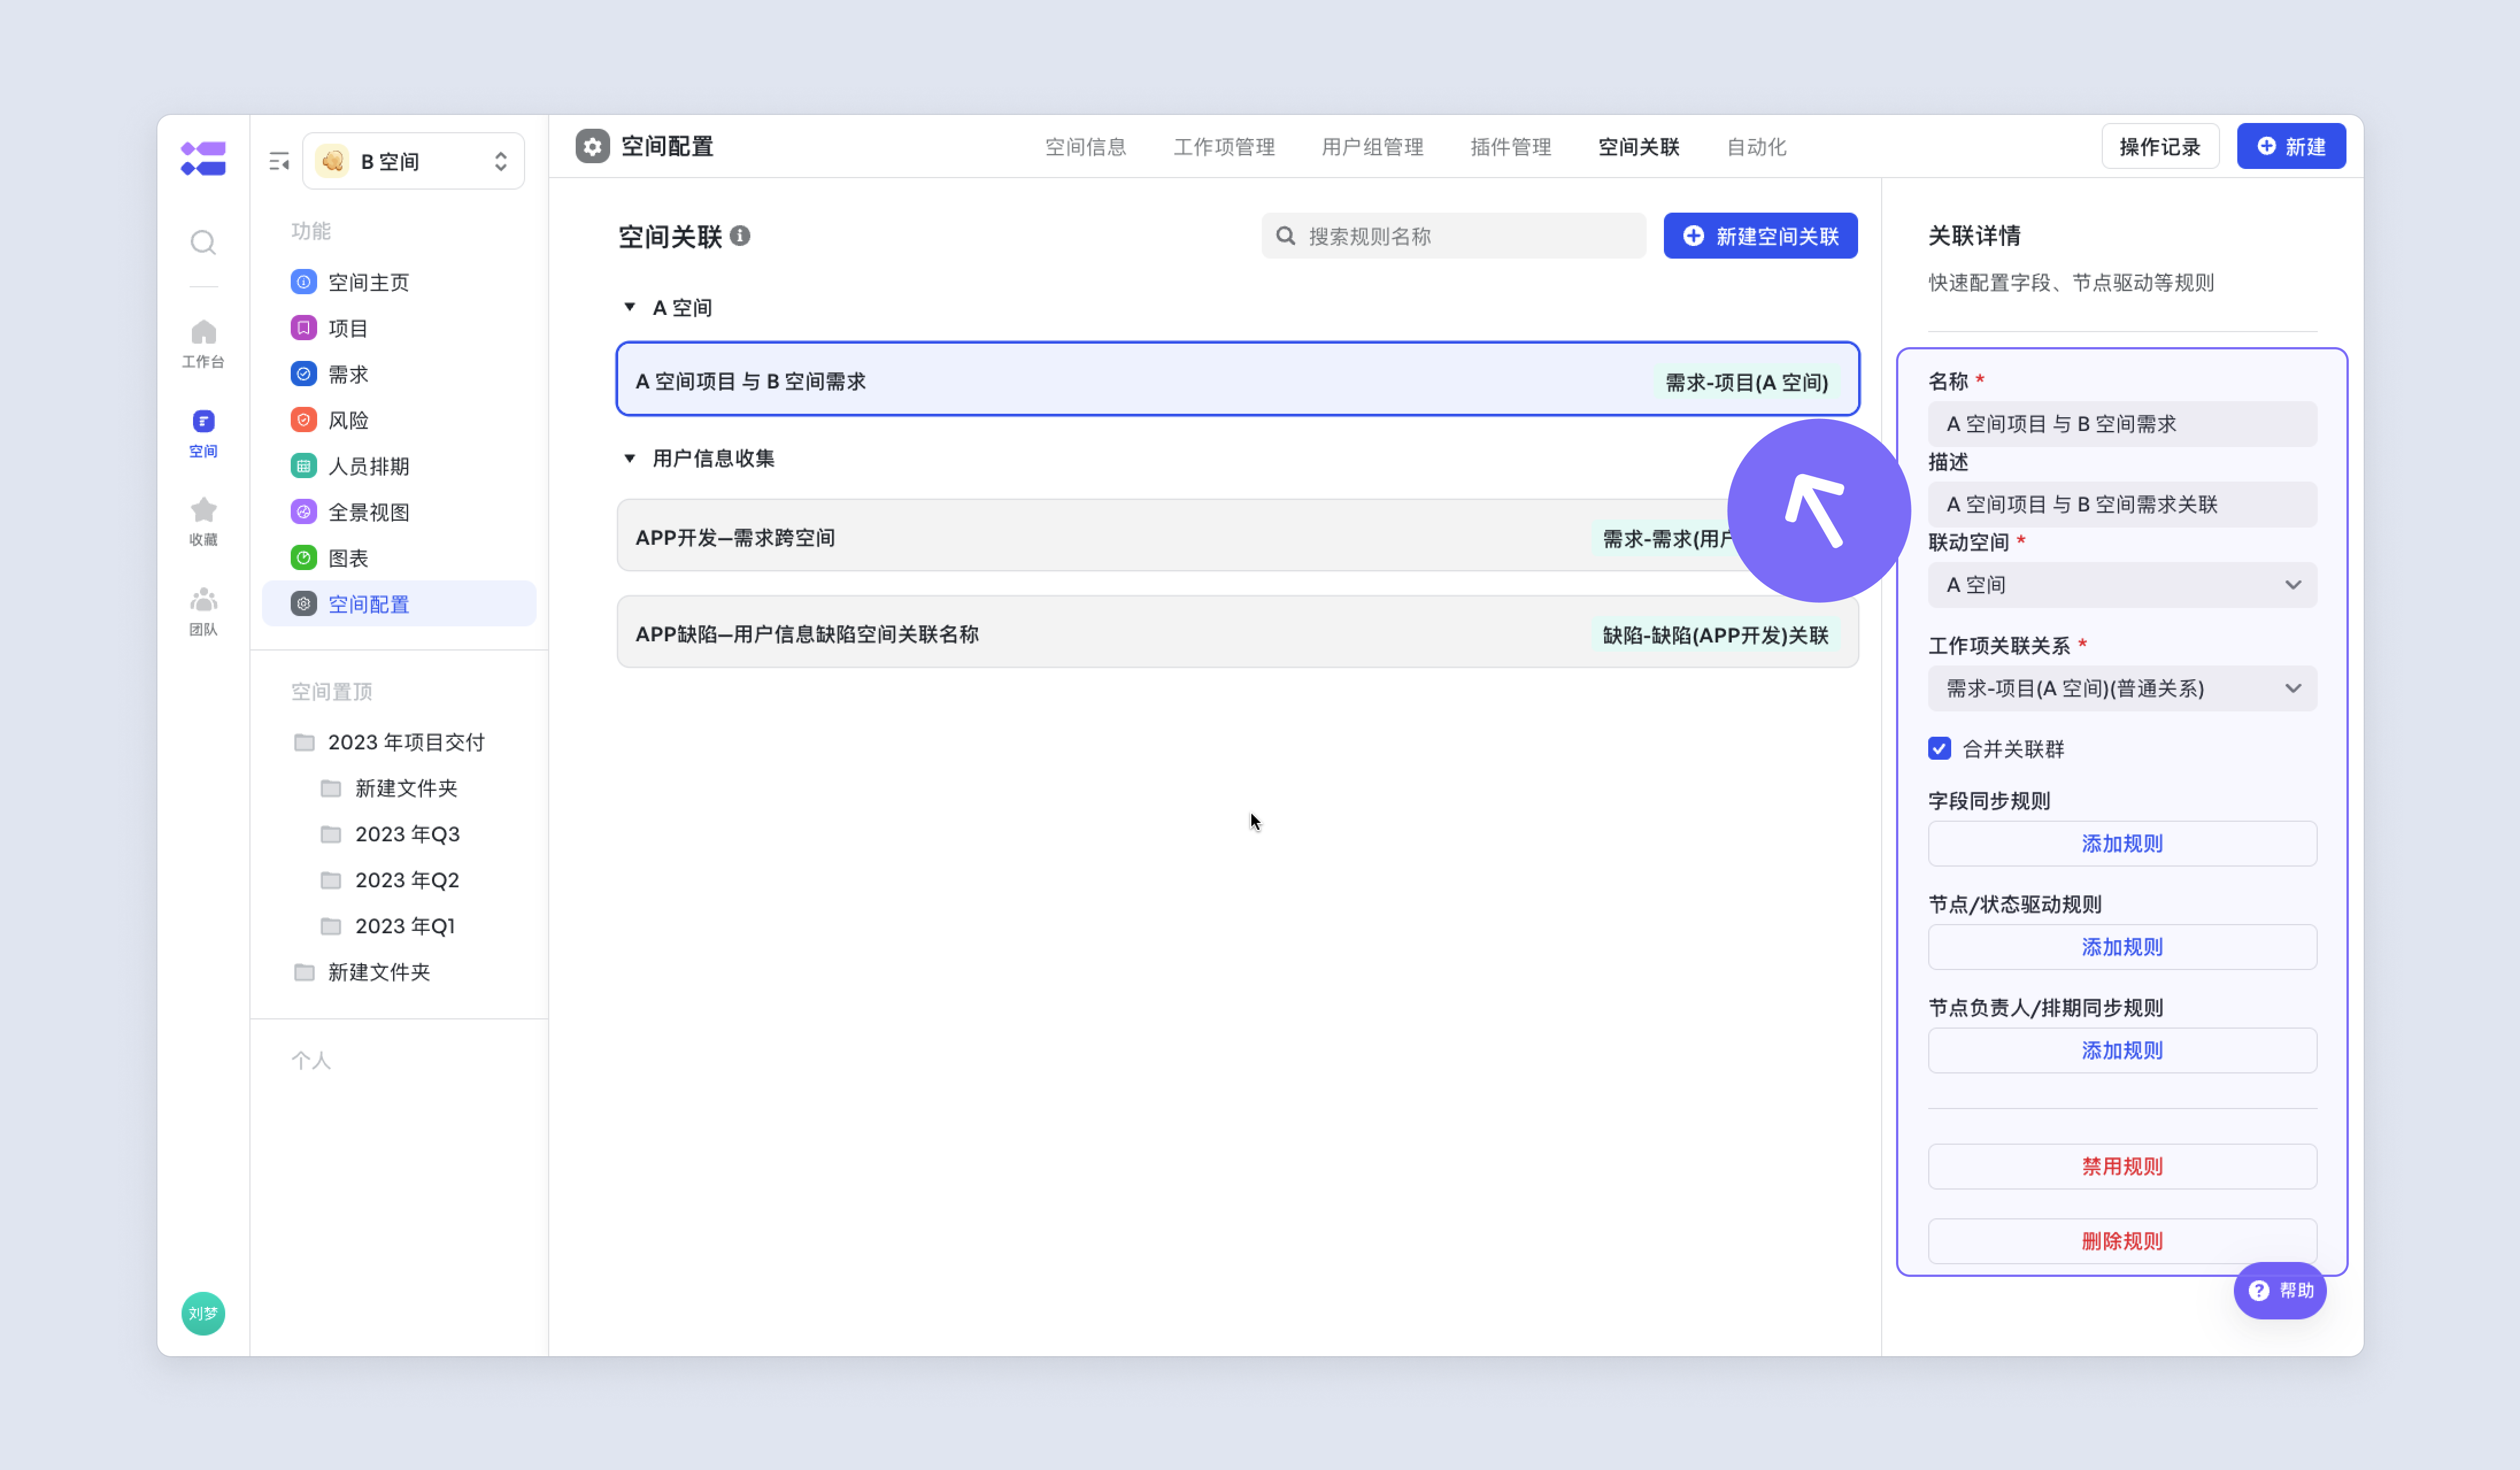Collapse the 用户信息收集 group
The image size is (2520, 1470).
coord(630,458)
